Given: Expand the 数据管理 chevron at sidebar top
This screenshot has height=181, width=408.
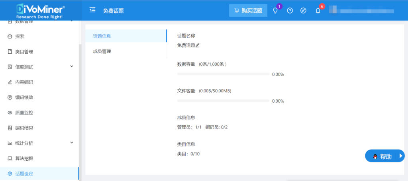Looking at the screenshot, I should (x=72, y=21).
